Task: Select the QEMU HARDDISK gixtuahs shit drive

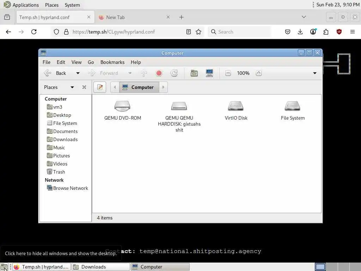Action: click(x=179, y=106)
